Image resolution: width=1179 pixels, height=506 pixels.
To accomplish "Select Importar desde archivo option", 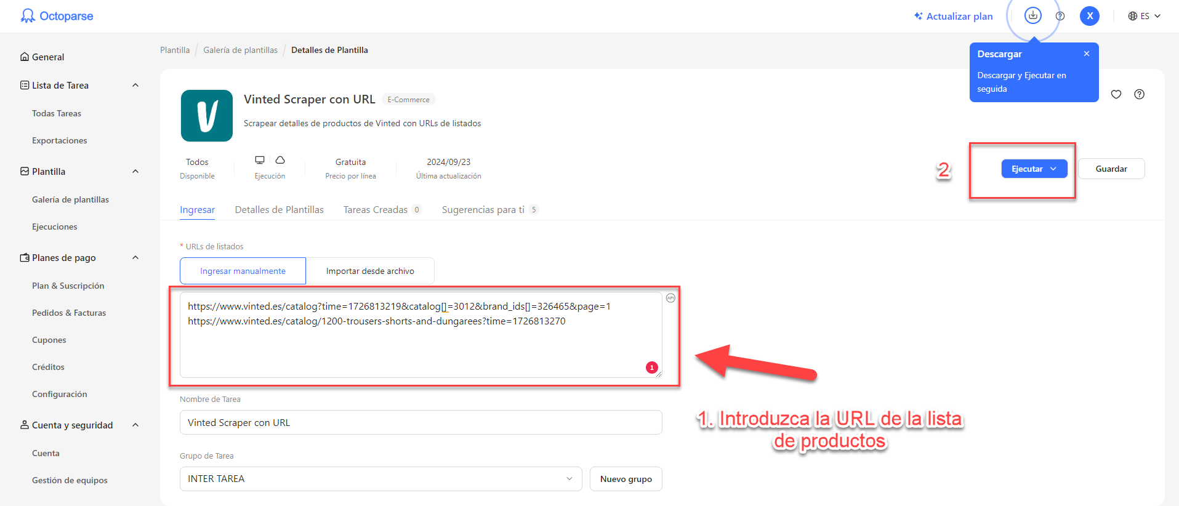I will (370, 271).
